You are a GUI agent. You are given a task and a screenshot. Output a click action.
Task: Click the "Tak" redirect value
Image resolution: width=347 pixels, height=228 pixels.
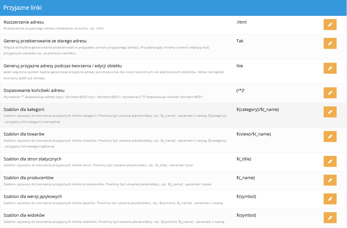coord(240,41)
